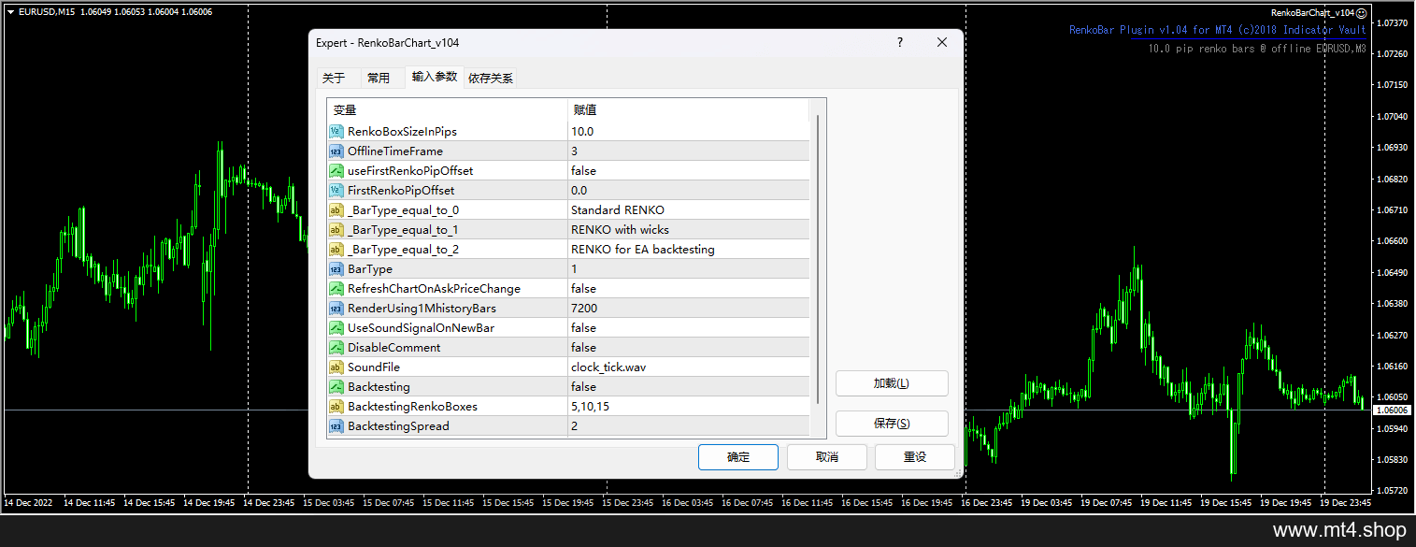Close the Expert dialog window
The width and height of the screenshot is (1416, 547).
(x=942, y=43)
